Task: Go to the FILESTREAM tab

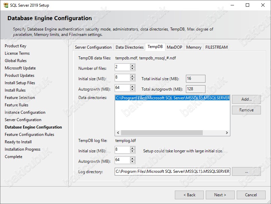Action: [x=217, y=47]
